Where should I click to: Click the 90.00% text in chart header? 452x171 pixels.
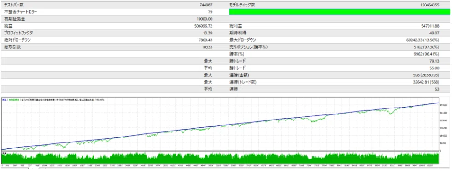[100, 99]
